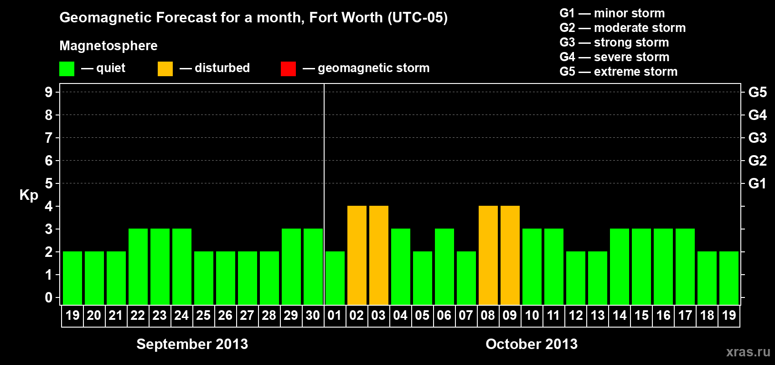Viewport: 775px width, 365px height.
Task: Click the date cell '12' in October
Action: tap(575, 316)
